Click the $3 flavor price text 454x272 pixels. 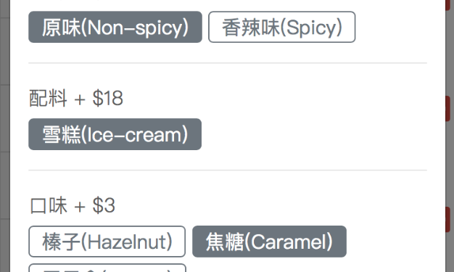[104, 206]
